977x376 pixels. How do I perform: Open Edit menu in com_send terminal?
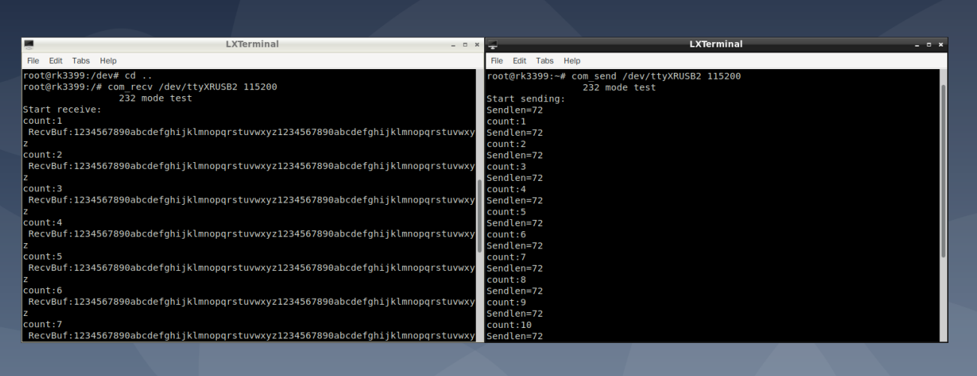(x=519, y=60)
